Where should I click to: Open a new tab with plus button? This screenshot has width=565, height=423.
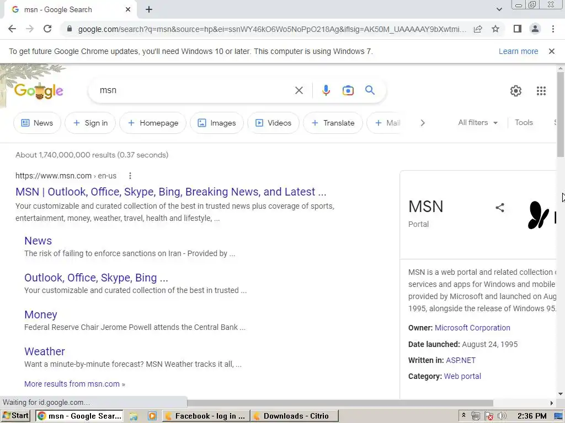click(x=149, y=10)
